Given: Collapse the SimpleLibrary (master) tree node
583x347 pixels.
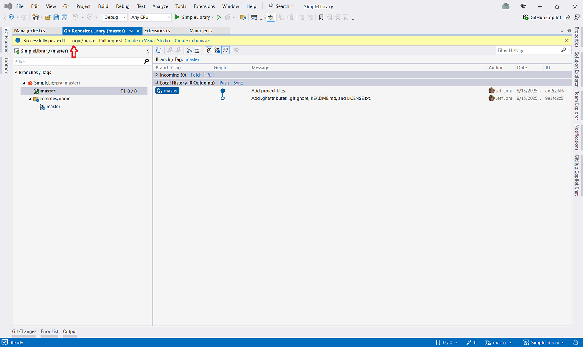Looking at the screenshot, I should (x=24, y=83).
